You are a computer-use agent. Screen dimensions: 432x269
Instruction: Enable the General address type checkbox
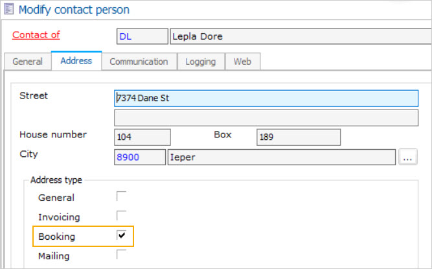coord(121,196)
